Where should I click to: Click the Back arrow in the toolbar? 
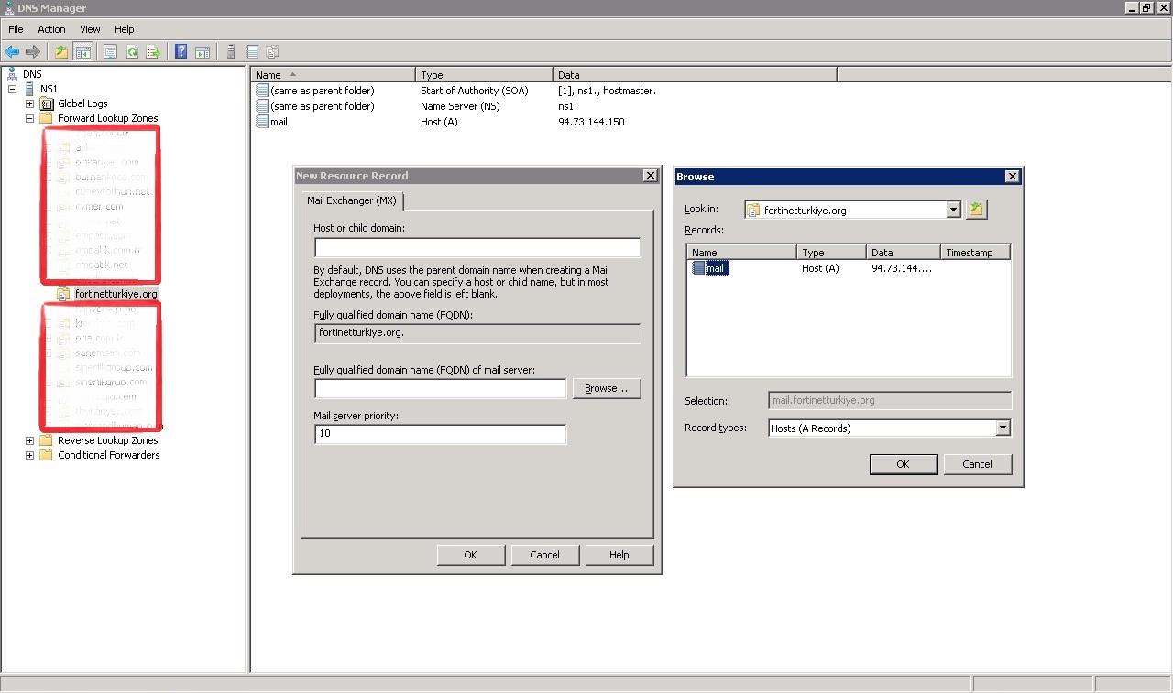click(x=12, y=52)
